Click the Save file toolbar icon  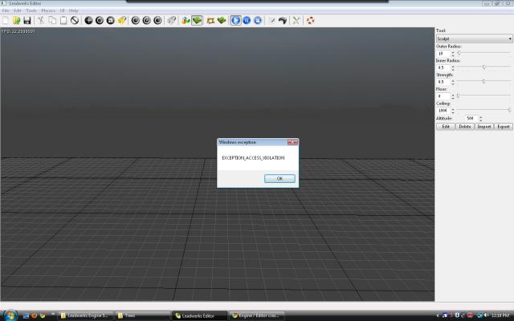coord(27,20)
